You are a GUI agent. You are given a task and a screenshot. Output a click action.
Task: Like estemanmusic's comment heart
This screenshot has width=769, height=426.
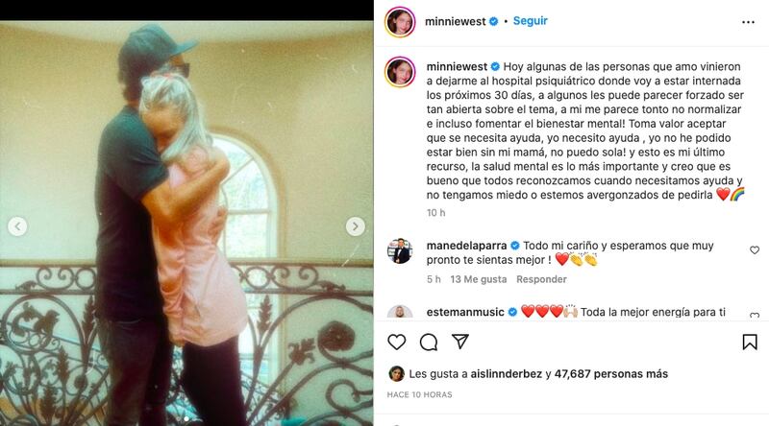755,315
